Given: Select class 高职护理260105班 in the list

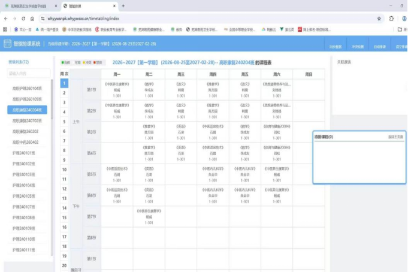Looking at the screenshot, I should pyautogui.click(x=27, y=99).
